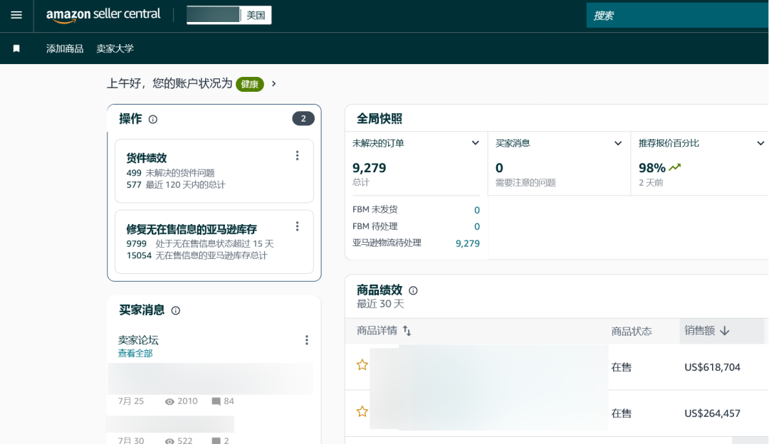Open the 推荐报价百分比 dropdown

[x=760, y=142]
